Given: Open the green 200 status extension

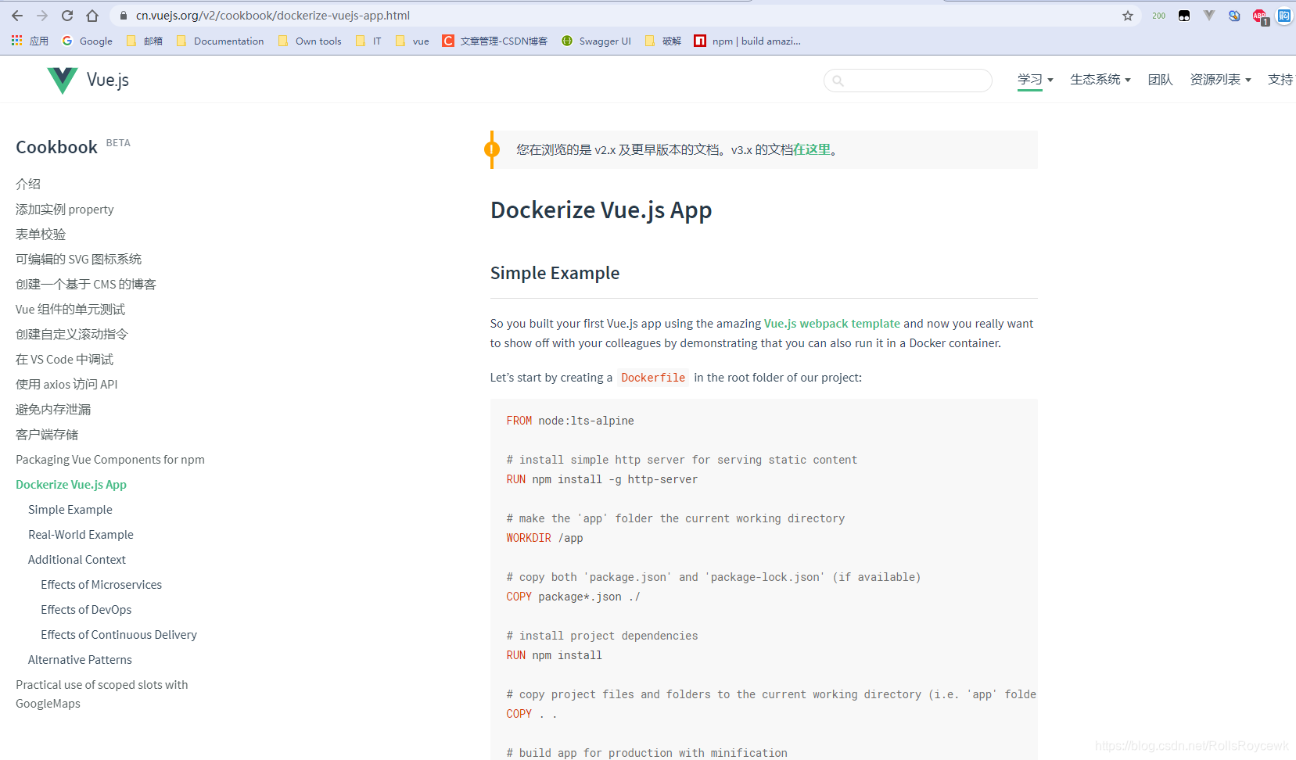Looking at the screenshot, I should (1159, 16).
